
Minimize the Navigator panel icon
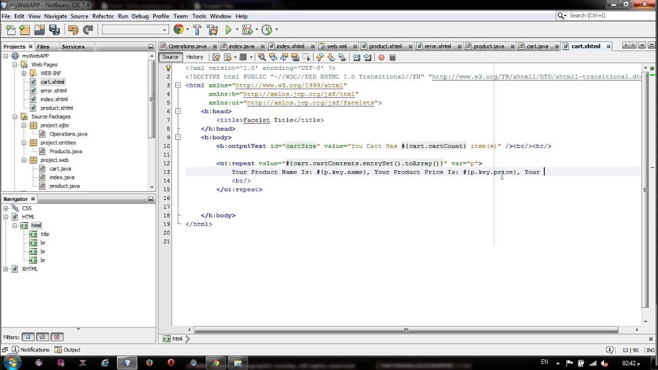click(x=151, y=199)
